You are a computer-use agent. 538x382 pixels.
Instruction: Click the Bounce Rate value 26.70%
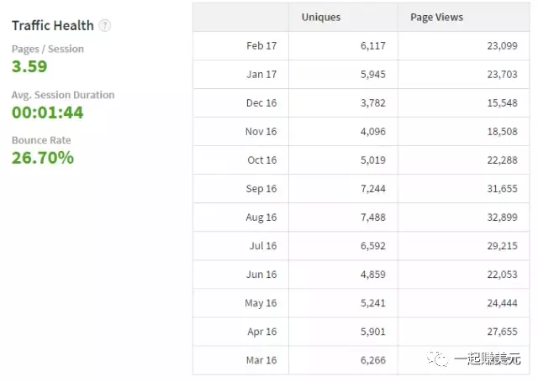click(43, 158)
